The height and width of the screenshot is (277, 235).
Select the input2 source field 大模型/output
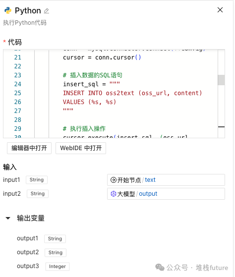tap(166, 194)
